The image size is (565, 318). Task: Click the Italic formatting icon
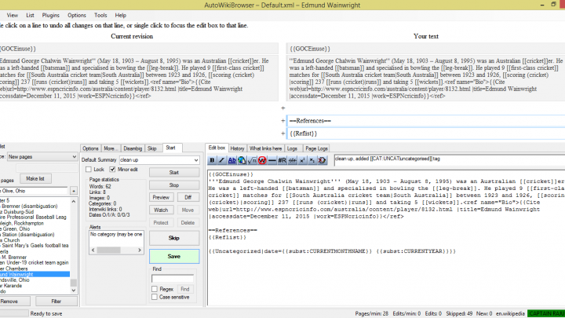(223, 160)
